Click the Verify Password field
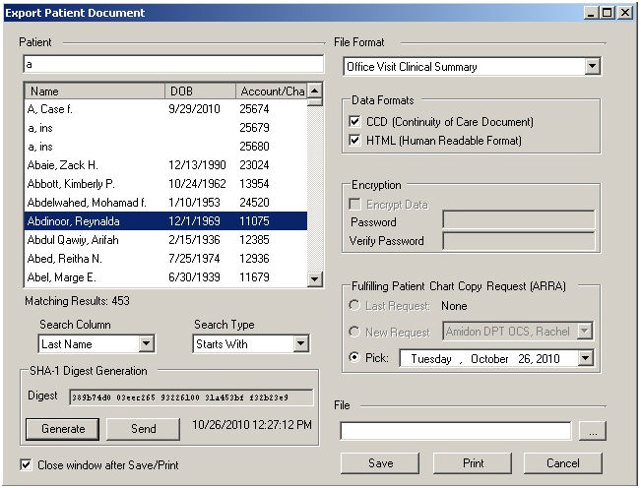Image resolution: width=641 pixels, height=488 pixels. click(518, 241)
